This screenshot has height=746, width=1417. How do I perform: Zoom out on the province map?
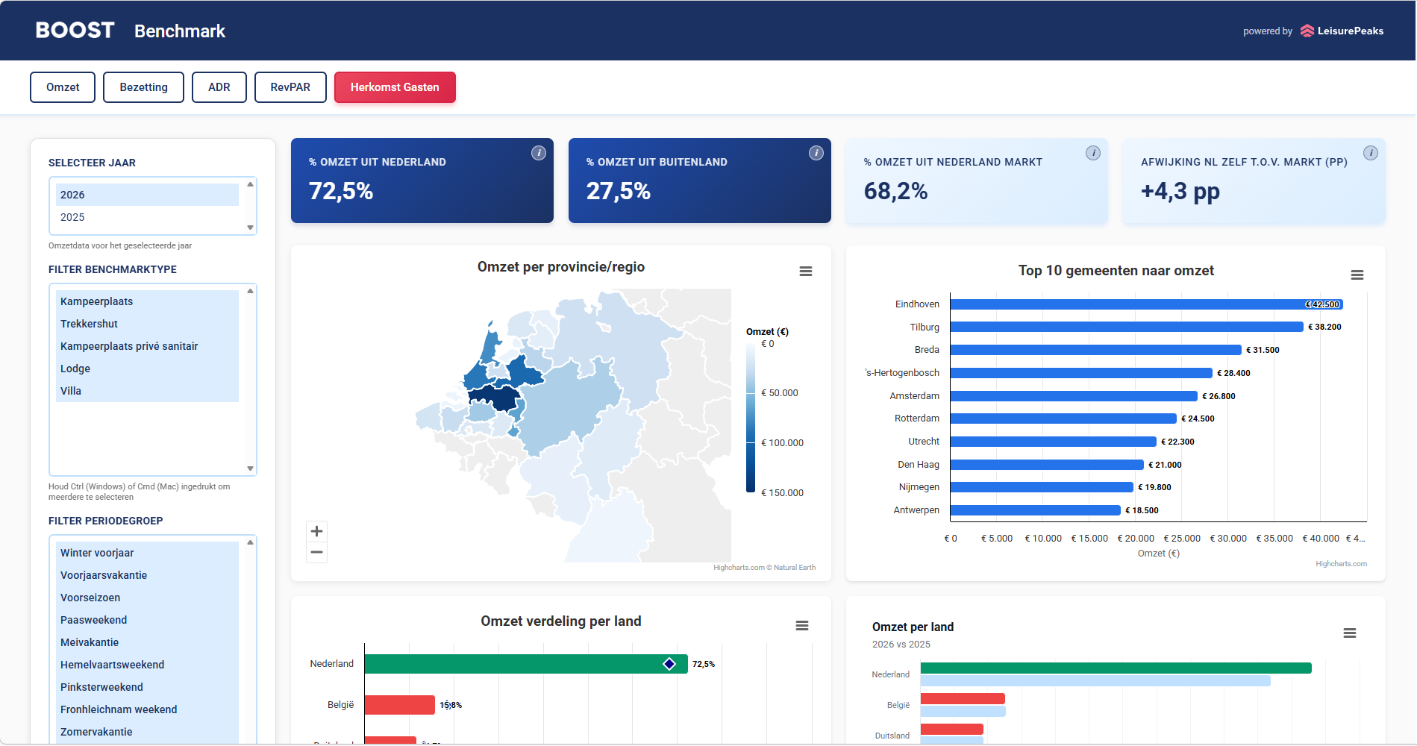[x=316, y=552]
